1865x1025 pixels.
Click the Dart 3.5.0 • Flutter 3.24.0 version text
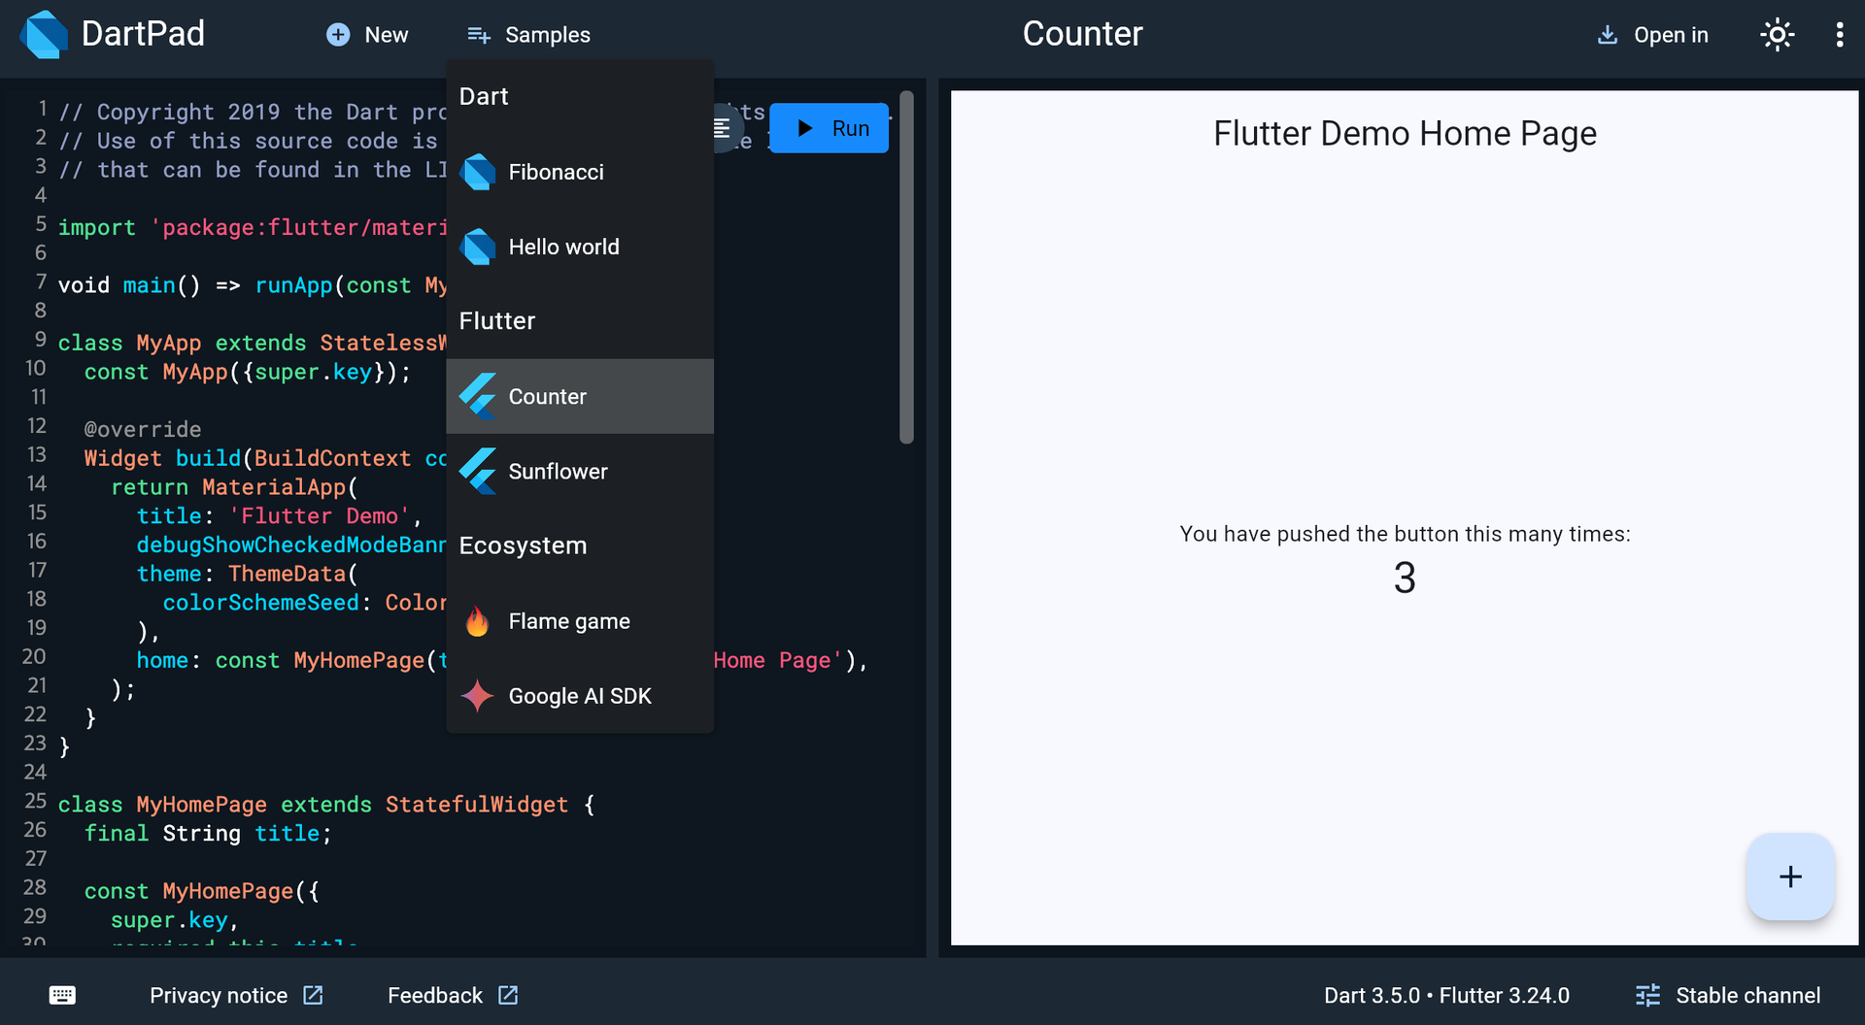(1446, 995)
